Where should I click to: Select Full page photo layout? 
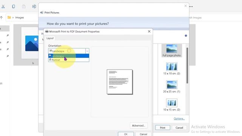172,51
